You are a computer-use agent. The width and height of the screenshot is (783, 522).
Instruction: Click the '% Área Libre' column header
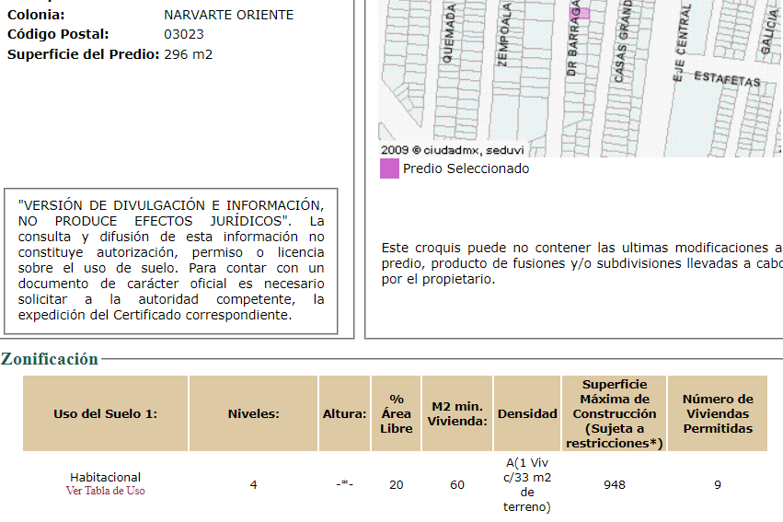(x=396, y=413)
